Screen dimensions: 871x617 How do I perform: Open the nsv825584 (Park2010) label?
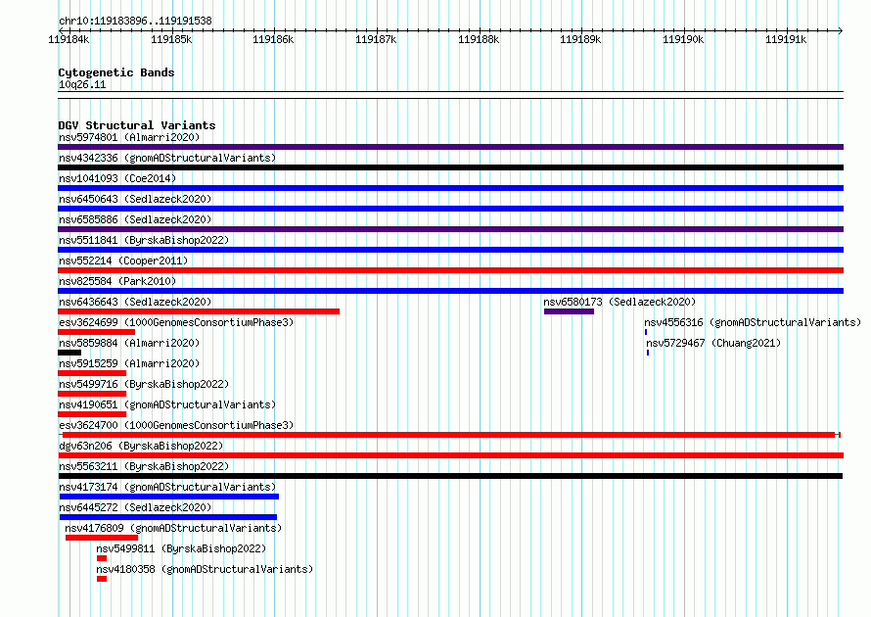[117, 281]
